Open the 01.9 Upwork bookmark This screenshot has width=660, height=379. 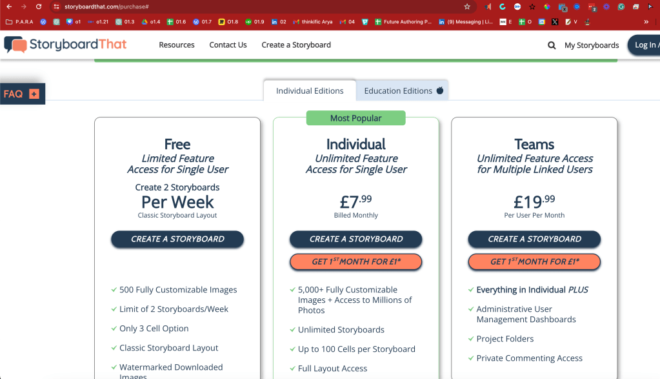[255, 22]
